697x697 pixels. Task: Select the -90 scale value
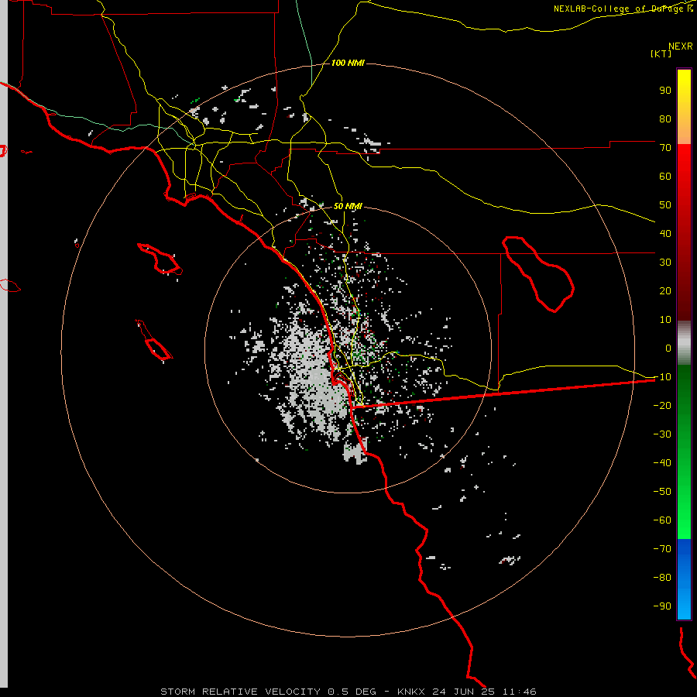(x=662, y=606)
